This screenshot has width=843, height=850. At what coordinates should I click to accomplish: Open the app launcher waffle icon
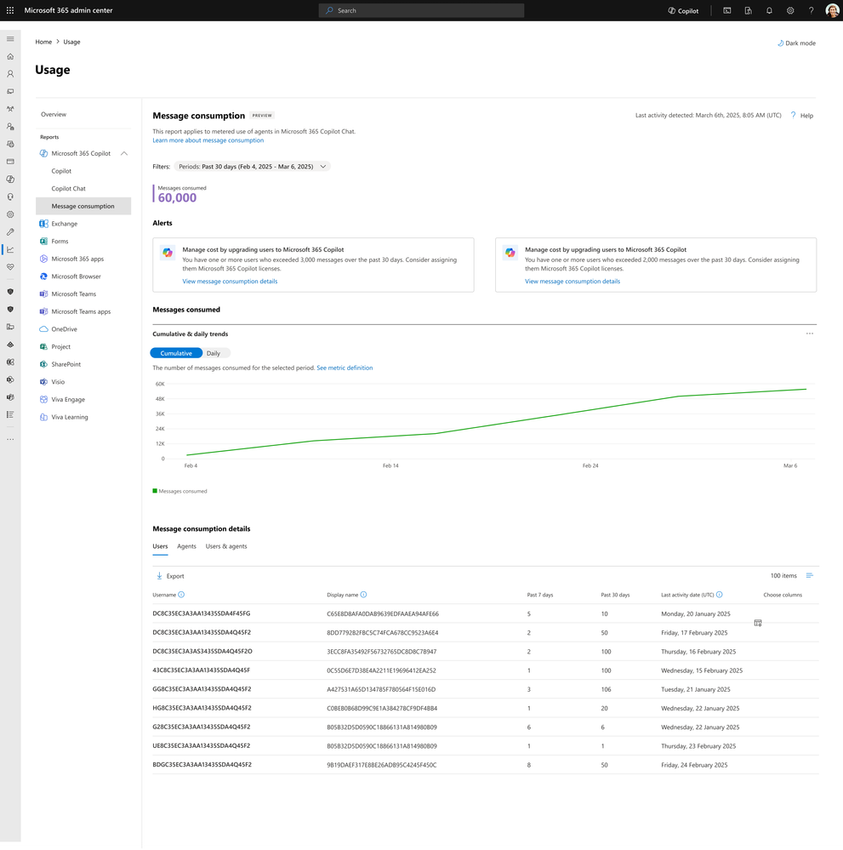(10, 10)
